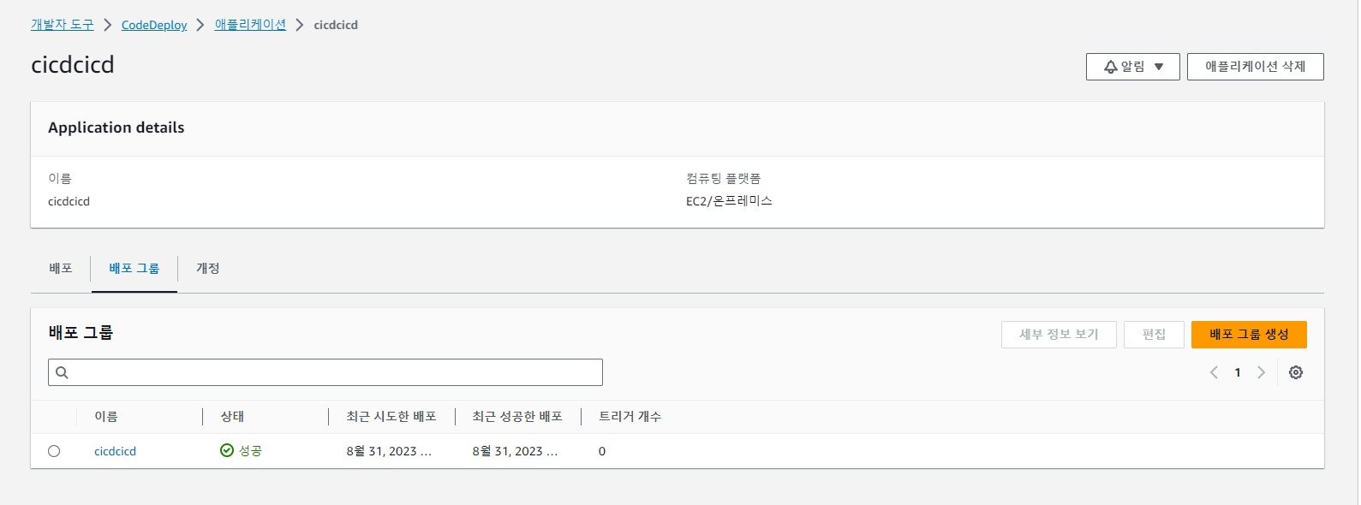Click the search magnifier icon
This screenshot has height=505, width=1361.
click(62, 372)
